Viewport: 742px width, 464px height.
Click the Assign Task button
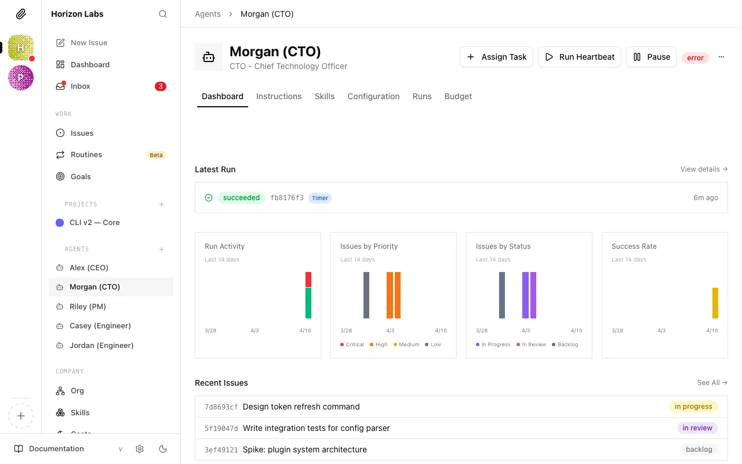click(497, 57)
